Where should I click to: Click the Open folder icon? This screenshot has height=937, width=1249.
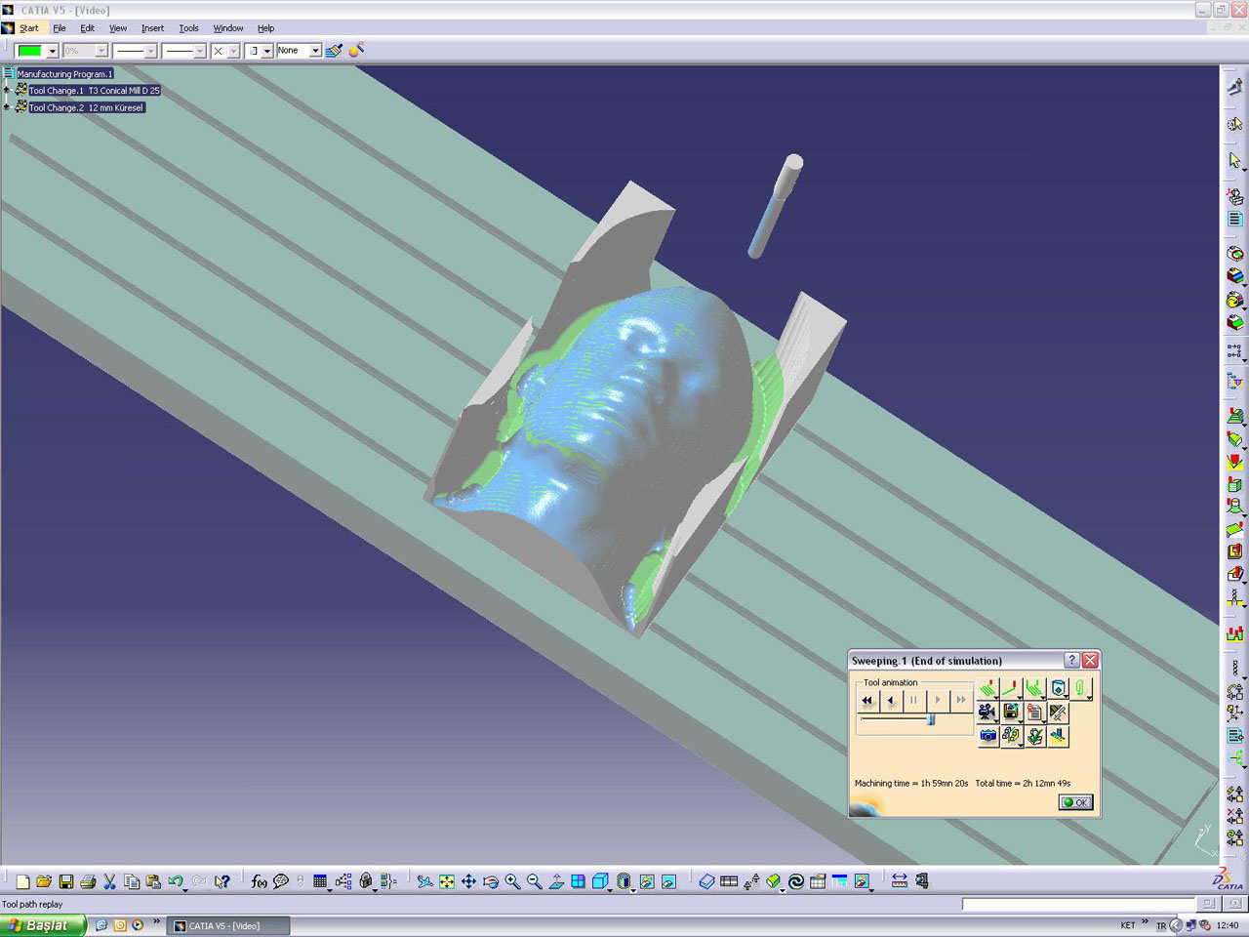(44, 881)
